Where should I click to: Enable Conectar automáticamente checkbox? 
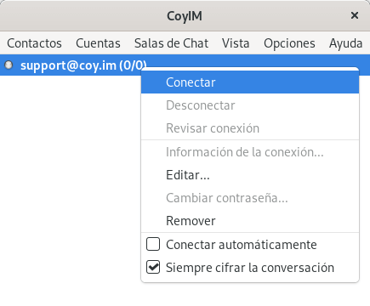153,244
